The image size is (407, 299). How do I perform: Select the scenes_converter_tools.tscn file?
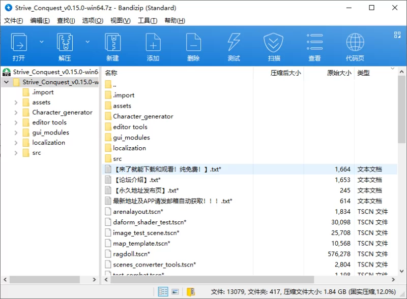(150, 264)
